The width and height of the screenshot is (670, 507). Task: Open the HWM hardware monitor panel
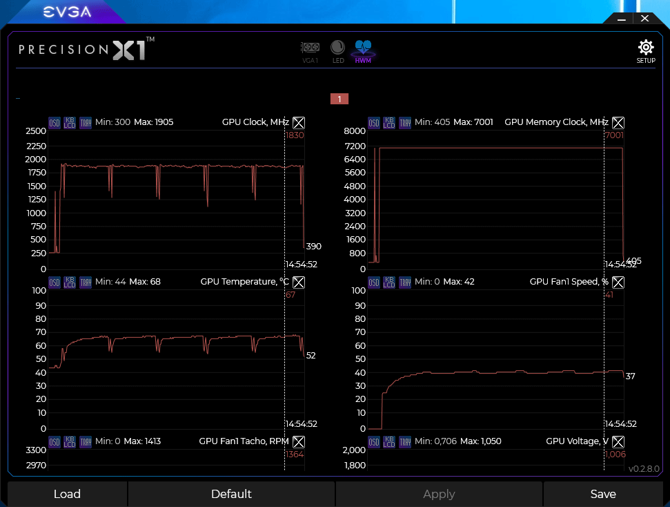pyautogui.click(x=363, y=50)
